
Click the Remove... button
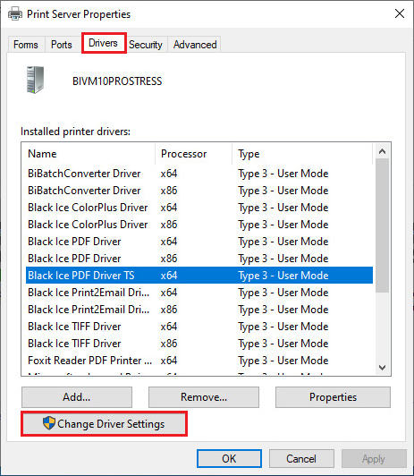204,397
